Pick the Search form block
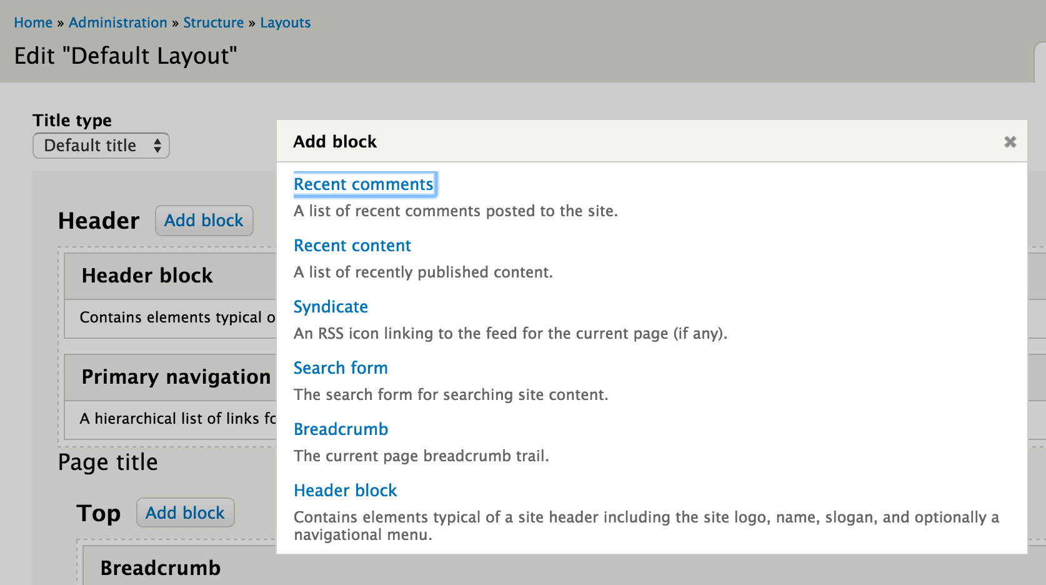The height and width of the screenshot is (585, 1046). (x=341, y=368)
